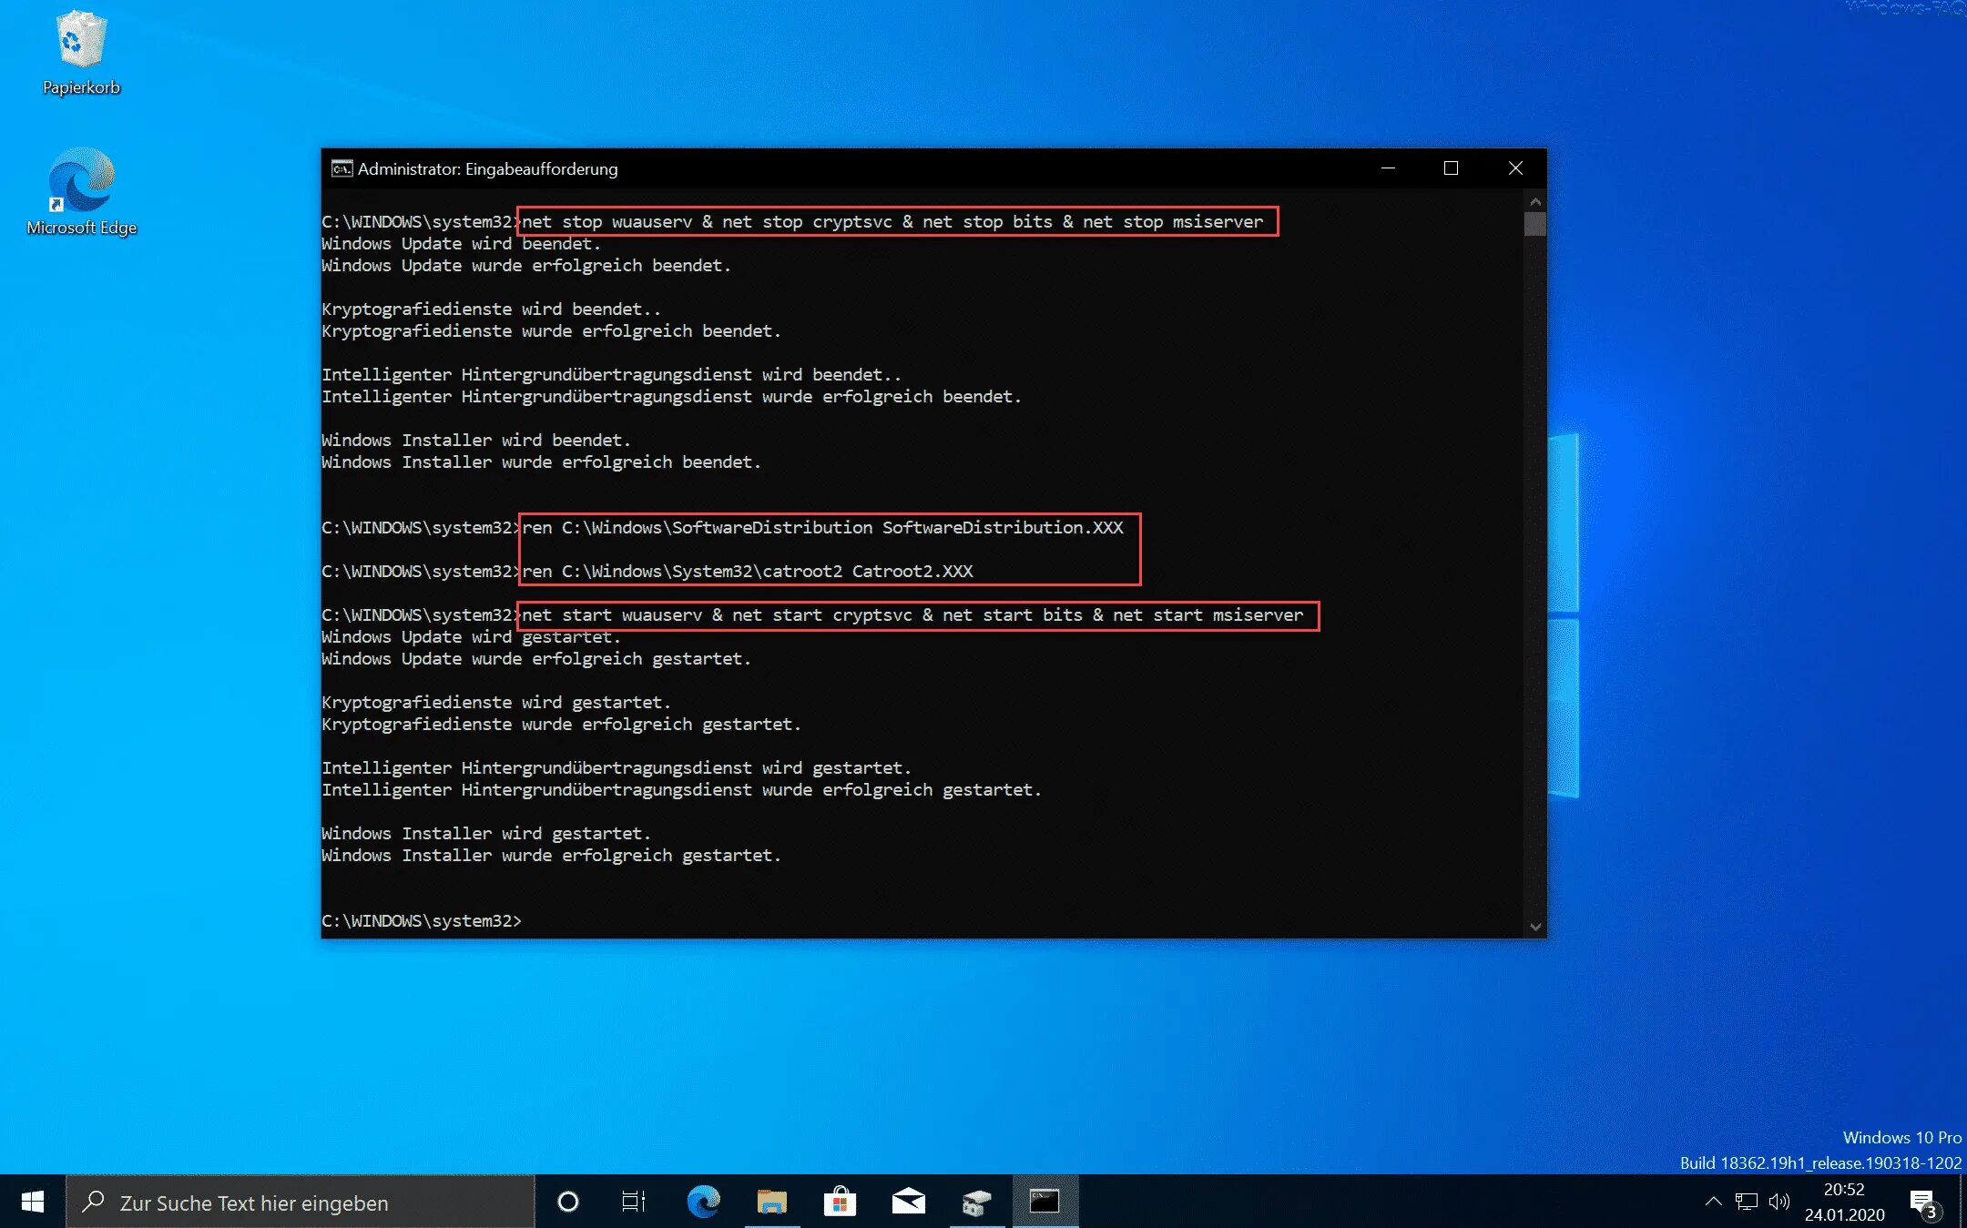
Task: Open the network tray icon
Action: (x=1746, y=1202)
